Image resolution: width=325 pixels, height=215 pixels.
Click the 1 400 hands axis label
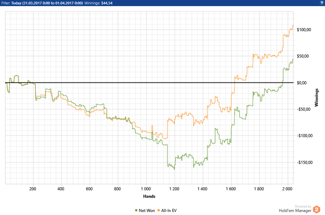coord(202,189)
